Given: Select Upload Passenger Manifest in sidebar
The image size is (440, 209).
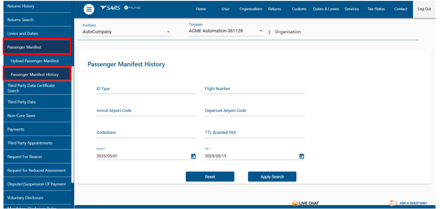Looking at the screenshot, I should [x=35, y=61].
